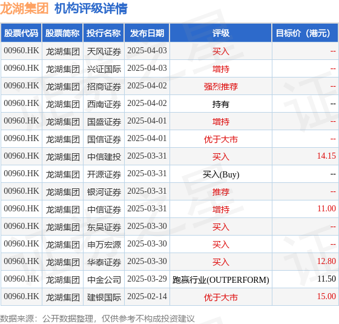Click the 15.00 target price cell
The width and height of the screenshot is (339, 324).
[x=305, y=297]
